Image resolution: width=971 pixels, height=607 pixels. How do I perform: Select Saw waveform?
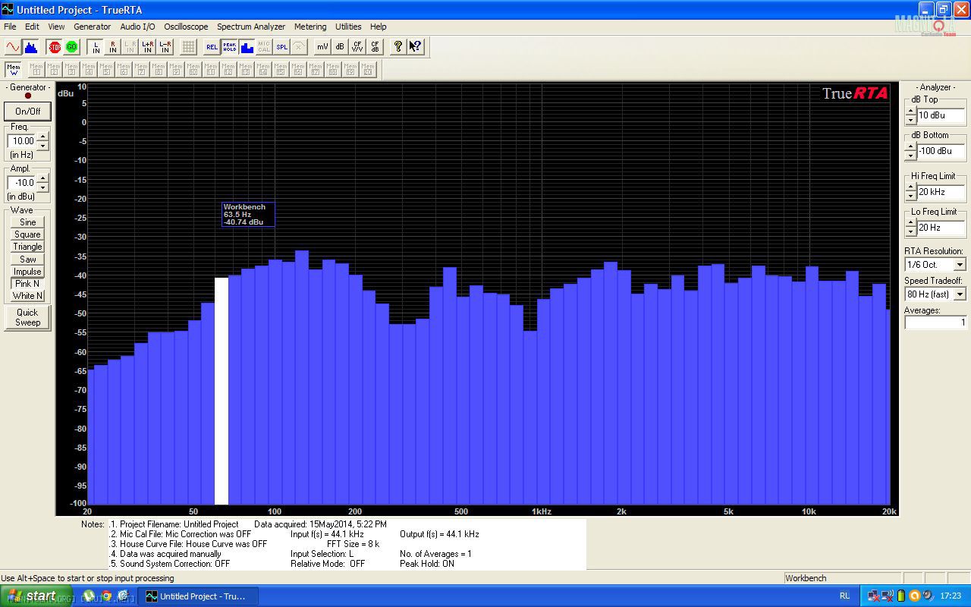coord(28,259)
